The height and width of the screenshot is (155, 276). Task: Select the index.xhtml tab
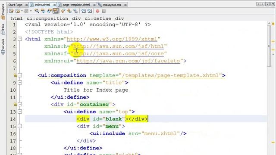[x=42, y=5]
